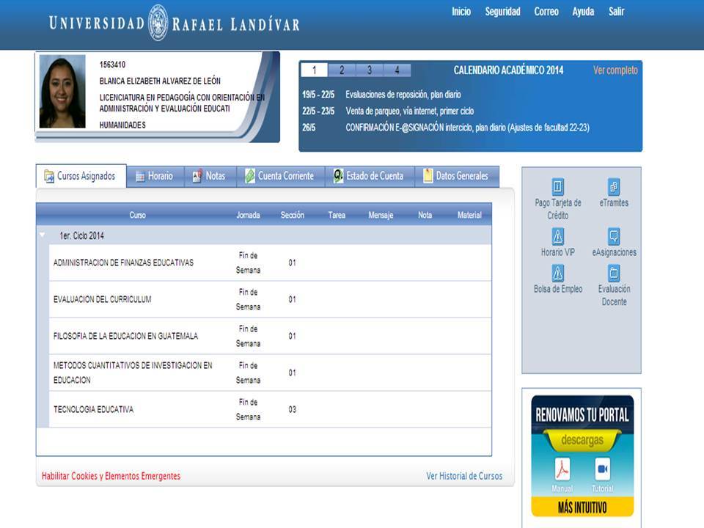
Task: Click the Material column header
Action: pyautogui.click(x=469, y=215)
